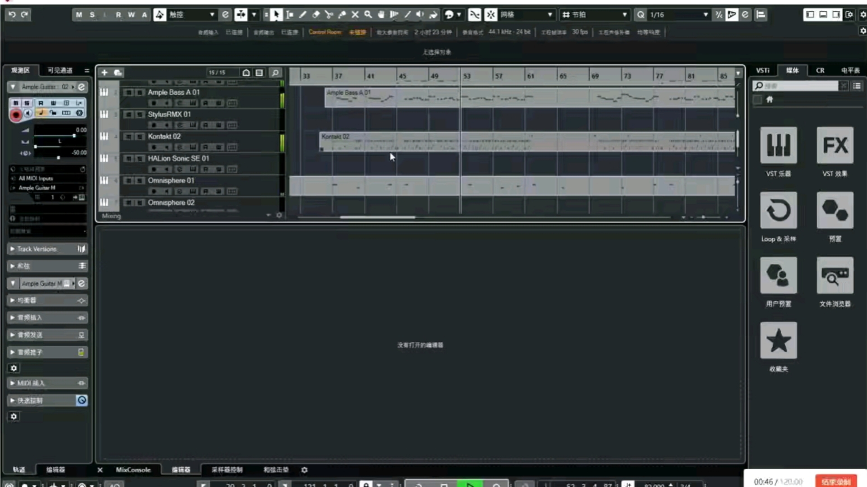The image size is (867, 487).
Task: Click the transport Stop button
Action: 444,484
